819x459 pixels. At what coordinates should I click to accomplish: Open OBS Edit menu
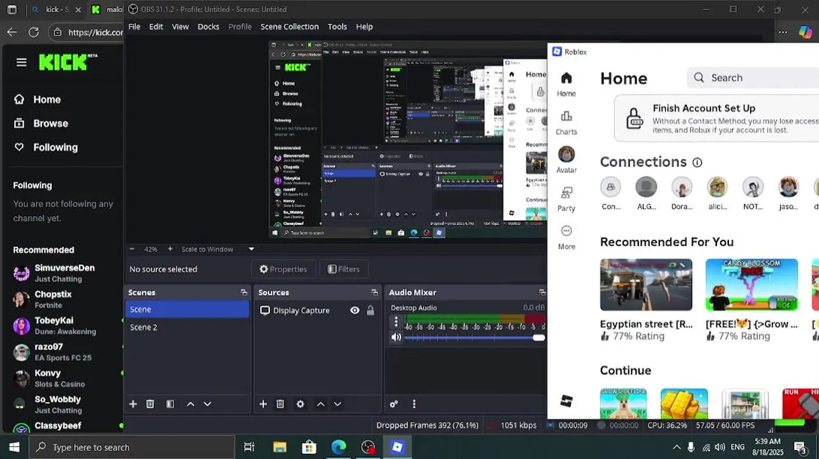(x=156, y=27)
